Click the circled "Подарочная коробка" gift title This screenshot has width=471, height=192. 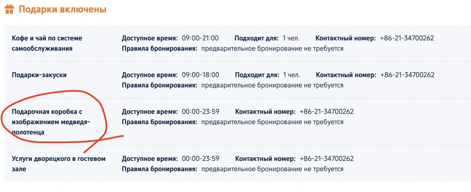pos(51,122)
